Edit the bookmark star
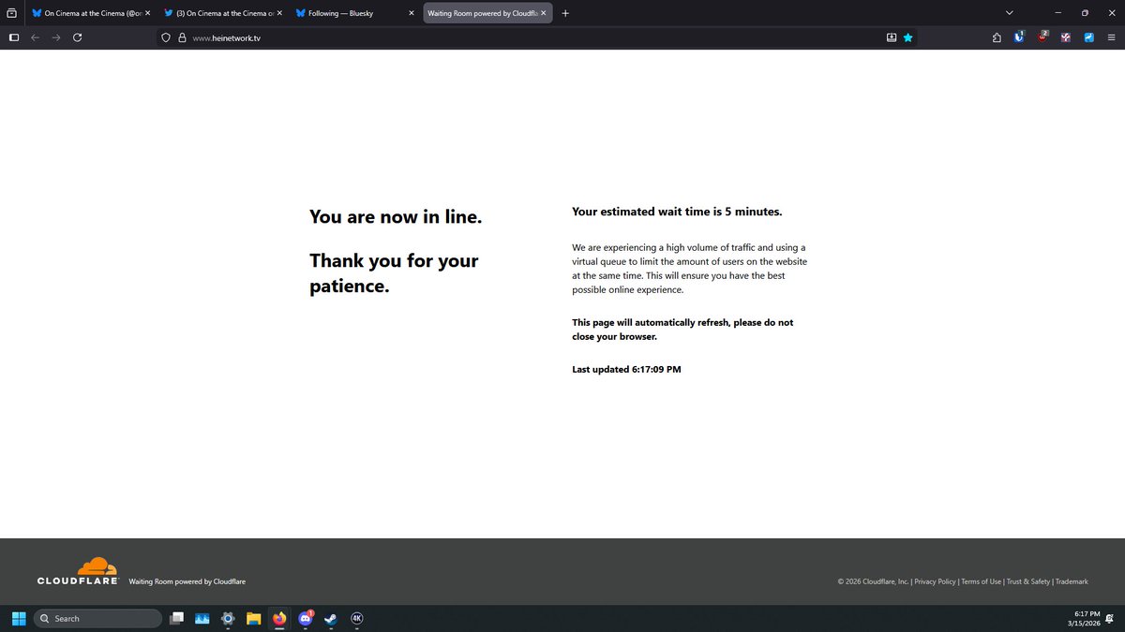Viewport: 1125px width, 632px height. (907, 38)
